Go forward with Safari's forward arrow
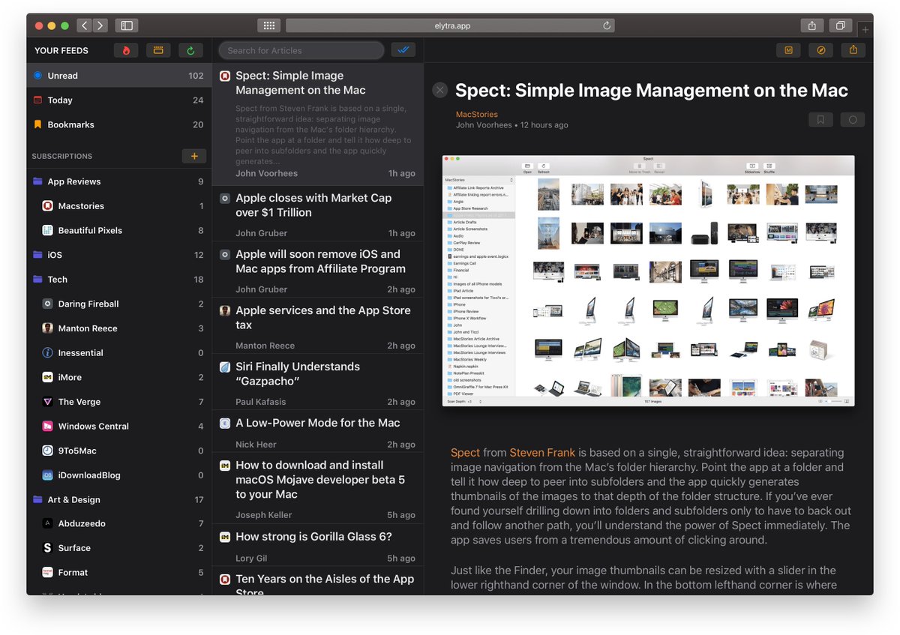Viewport: 900px width, 635px height. coord(100,25)
